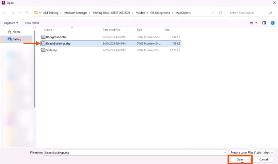Image resolution: width=278 pixels, height=164 pixels.
Task: Change the view layout icon
Action: 251,23
